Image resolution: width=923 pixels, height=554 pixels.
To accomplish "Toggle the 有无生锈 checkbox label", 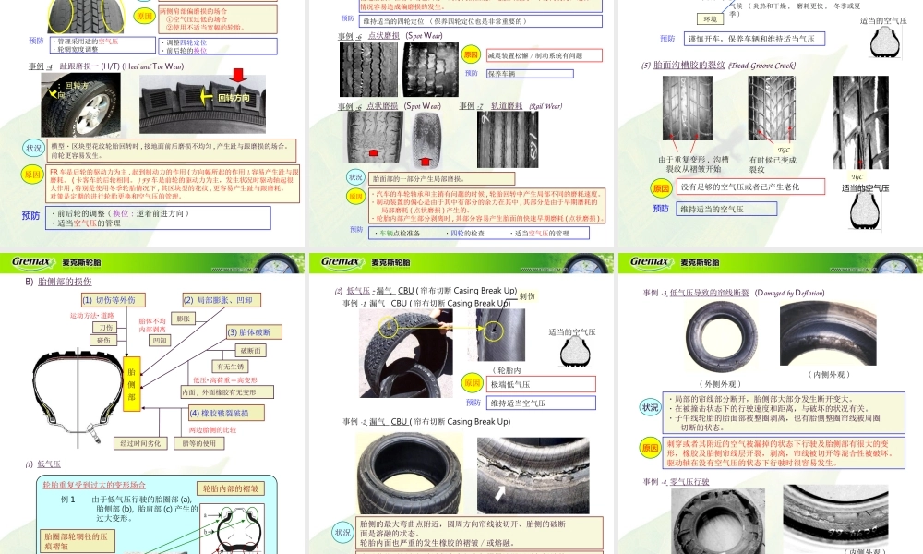I will (x=233, y=366).
